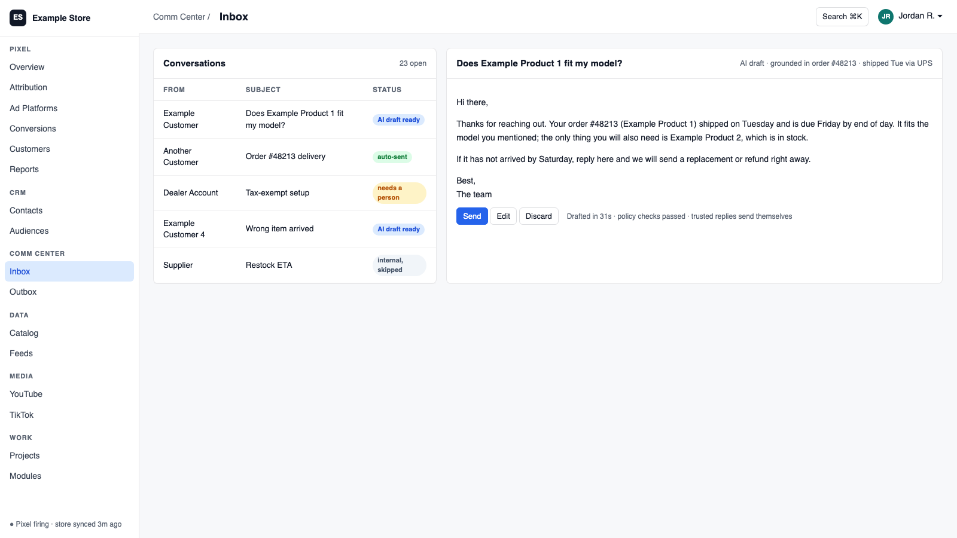
Task: Click the Supplier sender name
Action: (x=178, y=265)
